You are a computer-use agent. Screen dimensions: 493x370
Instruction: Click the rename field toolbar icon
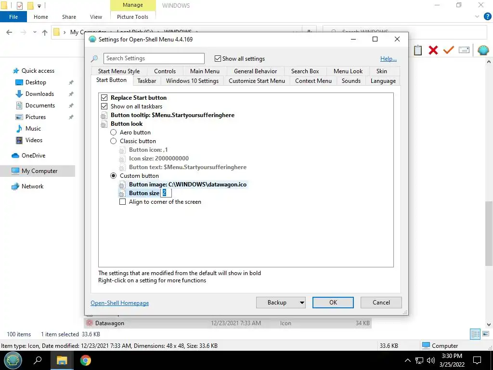(x=464, y=50)
